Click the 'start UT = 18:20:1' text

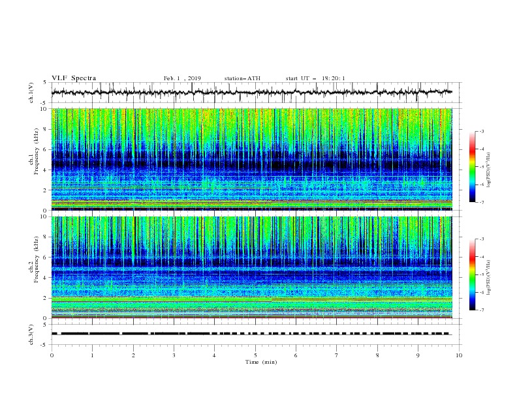(315, 78)
